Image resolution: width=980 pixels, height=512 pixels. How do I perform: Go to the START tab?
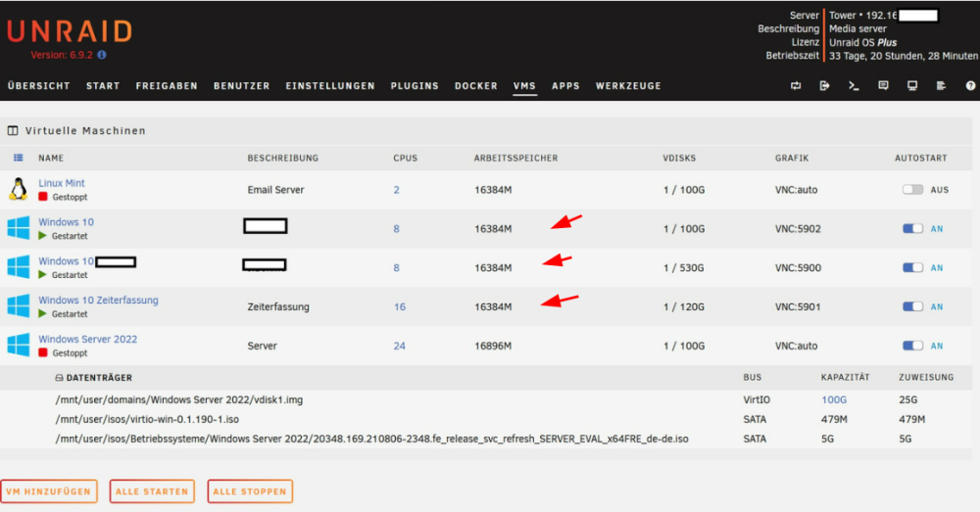coord(103,86)
